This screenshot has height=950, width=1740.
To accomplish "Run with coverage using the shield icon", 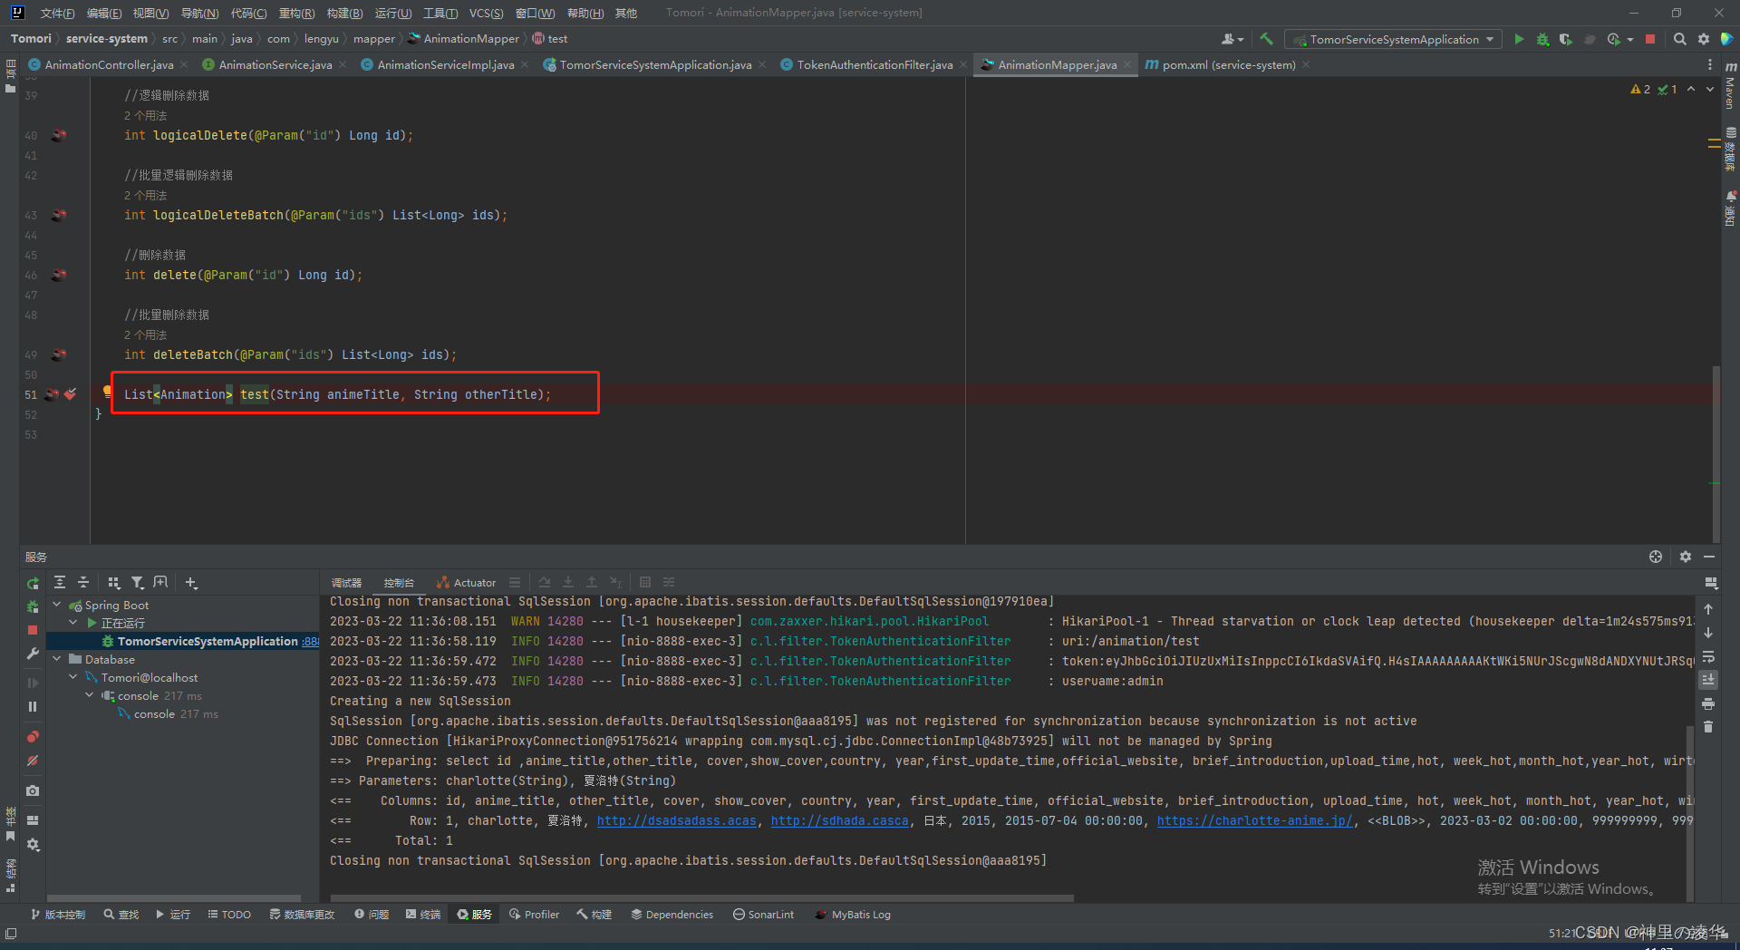I will [x=1565, y=39].
